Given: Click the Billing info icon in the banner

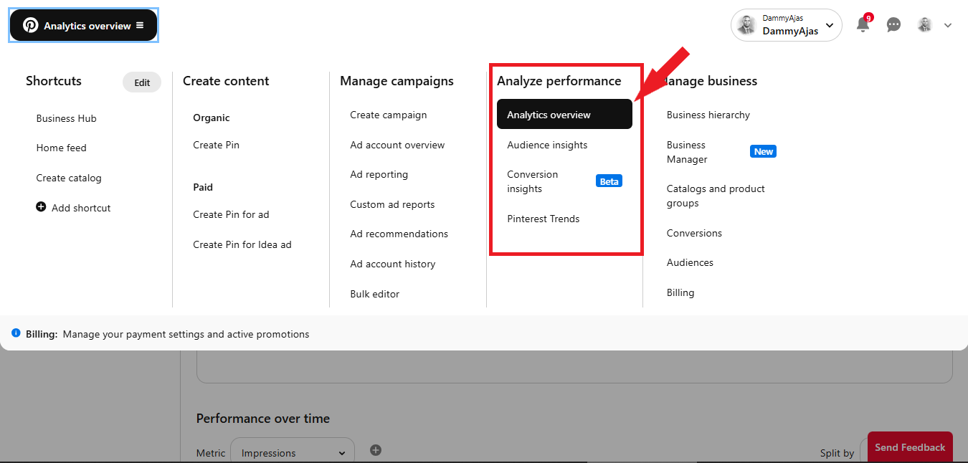Looking at the screenshot, I should (x=16, y=333).
